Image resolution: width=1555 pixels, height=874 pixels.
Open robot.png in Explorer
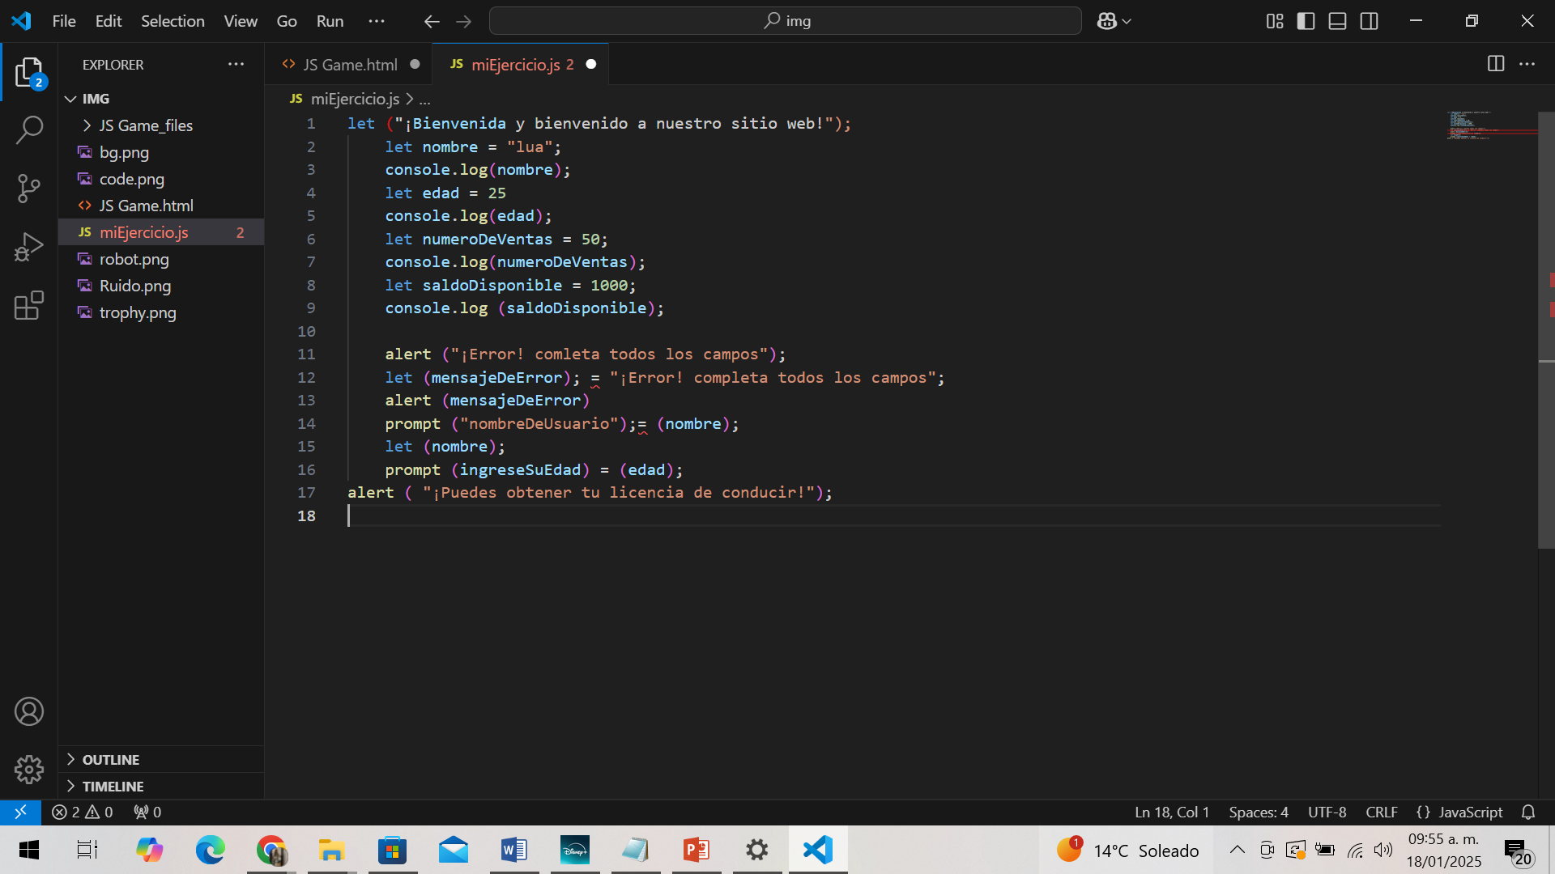tap(161, 259)
